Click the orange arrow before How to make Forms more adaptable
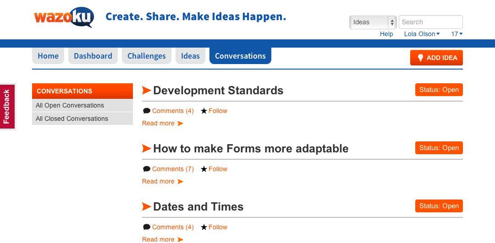495x243 pixels. pos(147,148)
